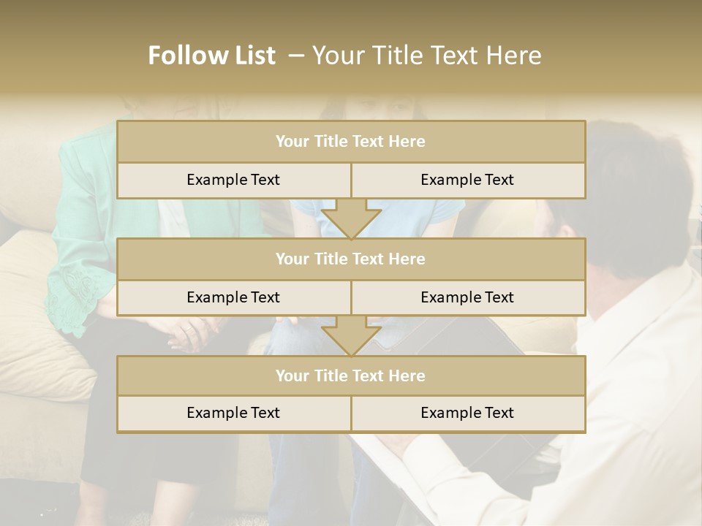This screenshot has height=526, width=702.
Task: Click the first block's right Example Text cell
Action: click(x=467, y=180)
